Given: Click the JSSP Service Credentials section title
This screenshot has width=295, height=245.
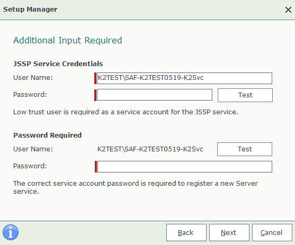Looking at the screenshot, I should [x=58, y=63].
